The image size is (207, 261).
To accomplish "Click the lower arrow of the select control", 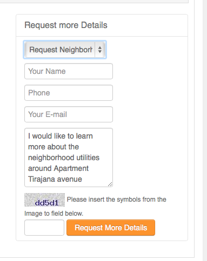I will [x=100, y=52].
